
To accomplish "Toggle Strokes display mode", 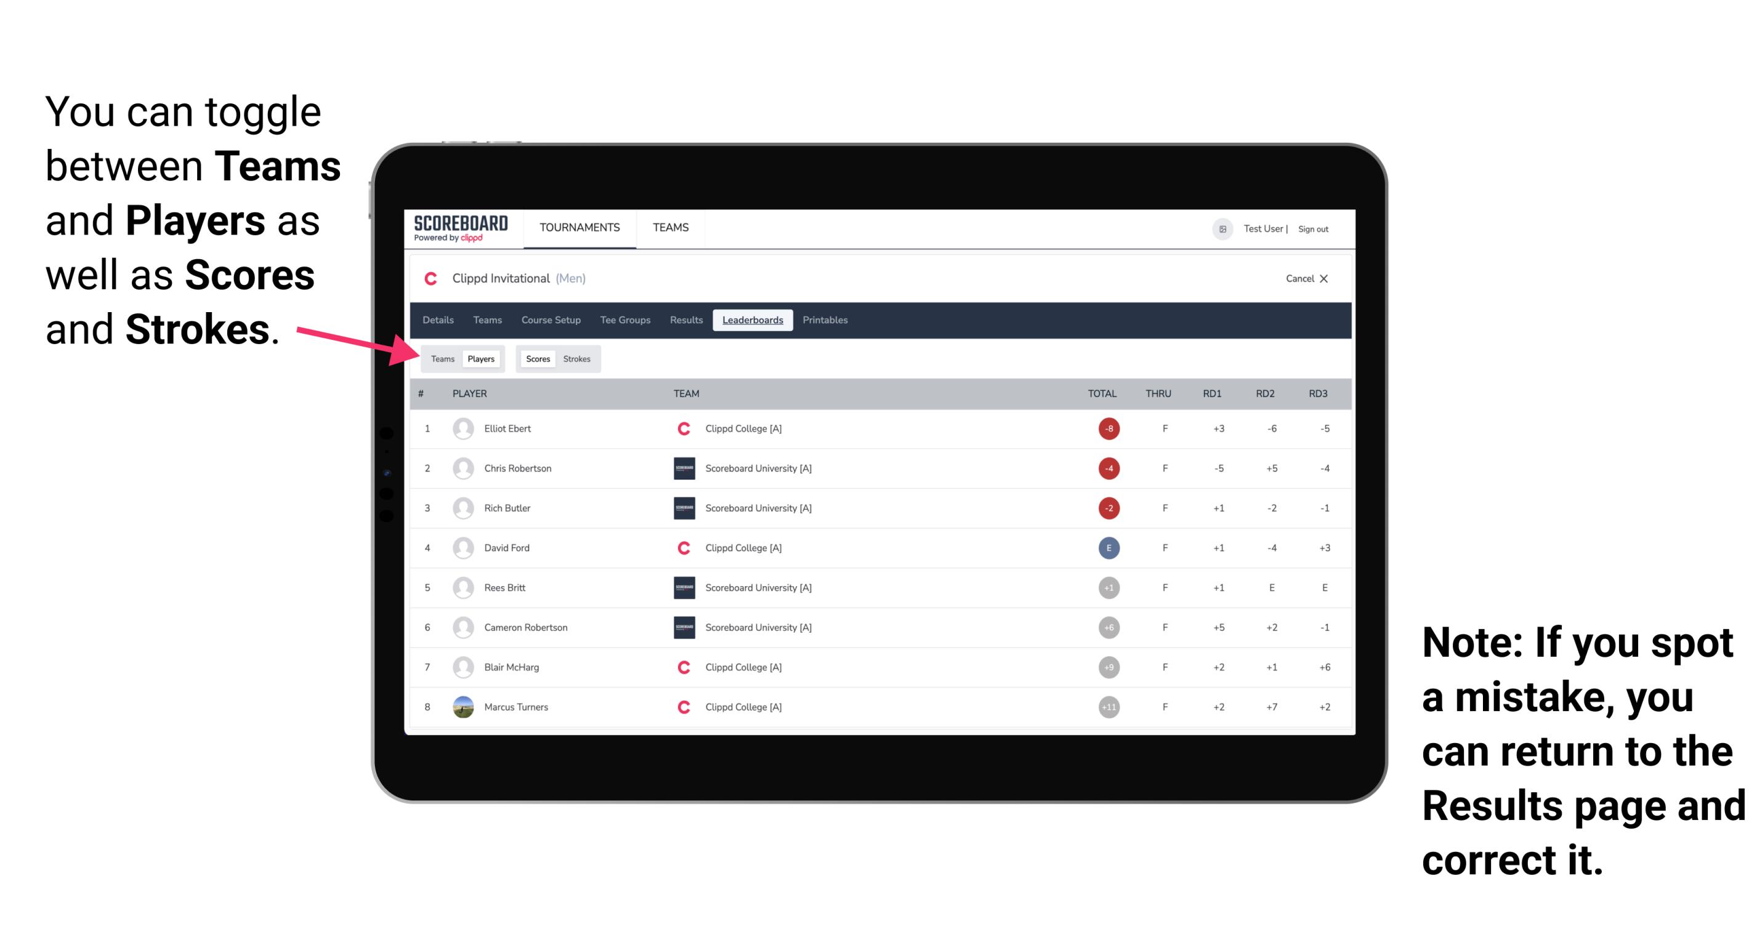I will tap(578, 358).
